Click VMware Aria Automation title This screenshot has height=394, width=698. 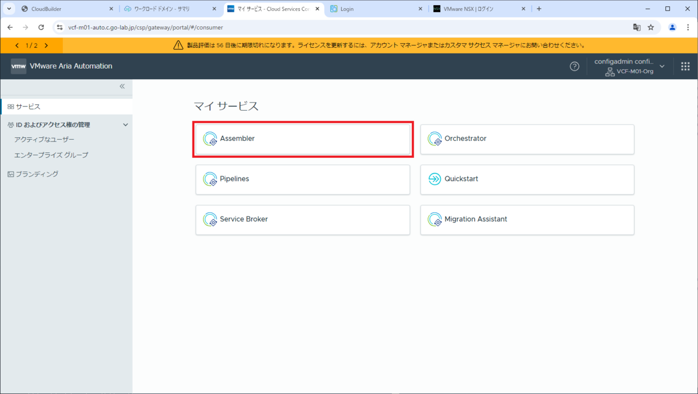coord(71,66)
